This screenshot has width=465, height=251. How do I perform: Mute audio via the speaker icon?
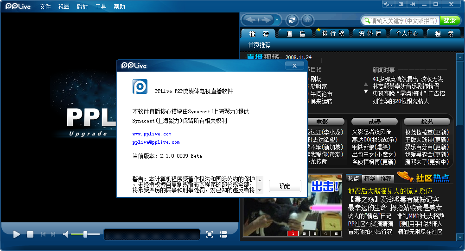65,234
